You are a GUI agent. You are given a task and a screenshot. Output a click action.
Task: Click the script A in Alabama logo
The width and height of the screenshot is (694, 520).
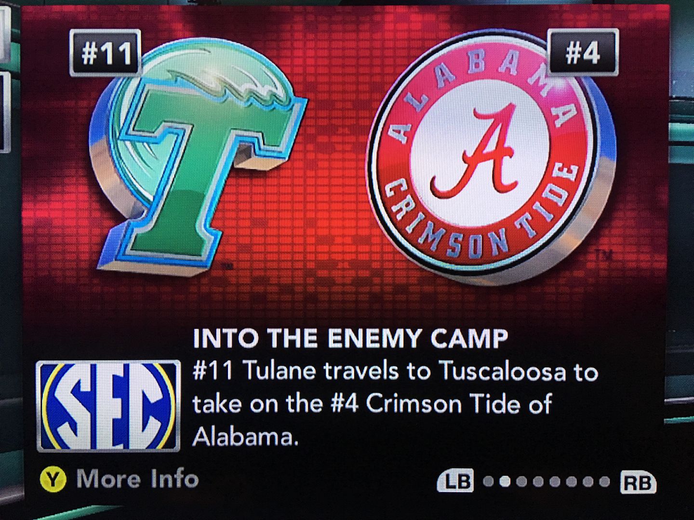click(x=475, y=153)
